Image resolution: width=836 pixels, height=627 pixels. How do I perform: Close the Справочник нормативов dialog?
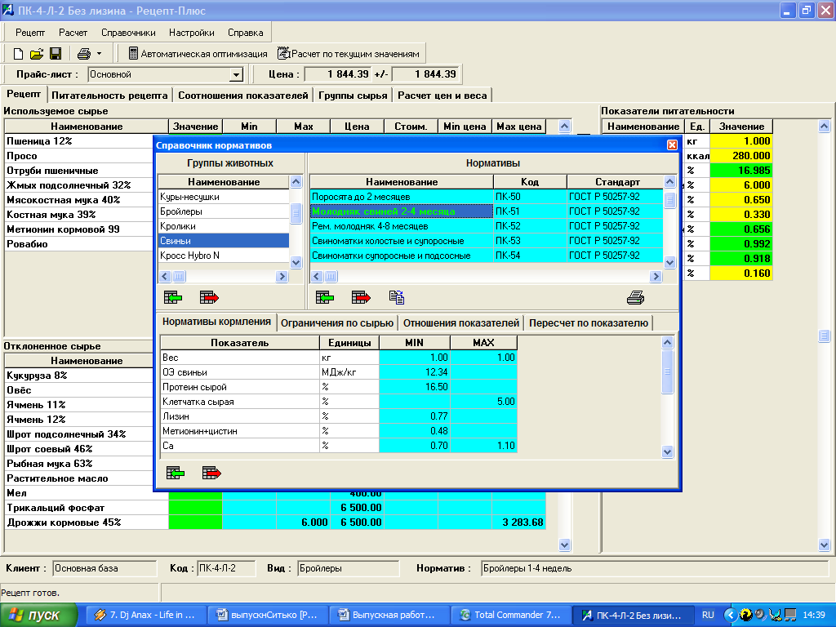pos(672,145)
